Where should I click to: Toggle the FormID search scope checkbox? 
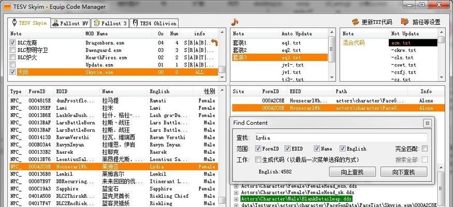click(x=258, y=149)
